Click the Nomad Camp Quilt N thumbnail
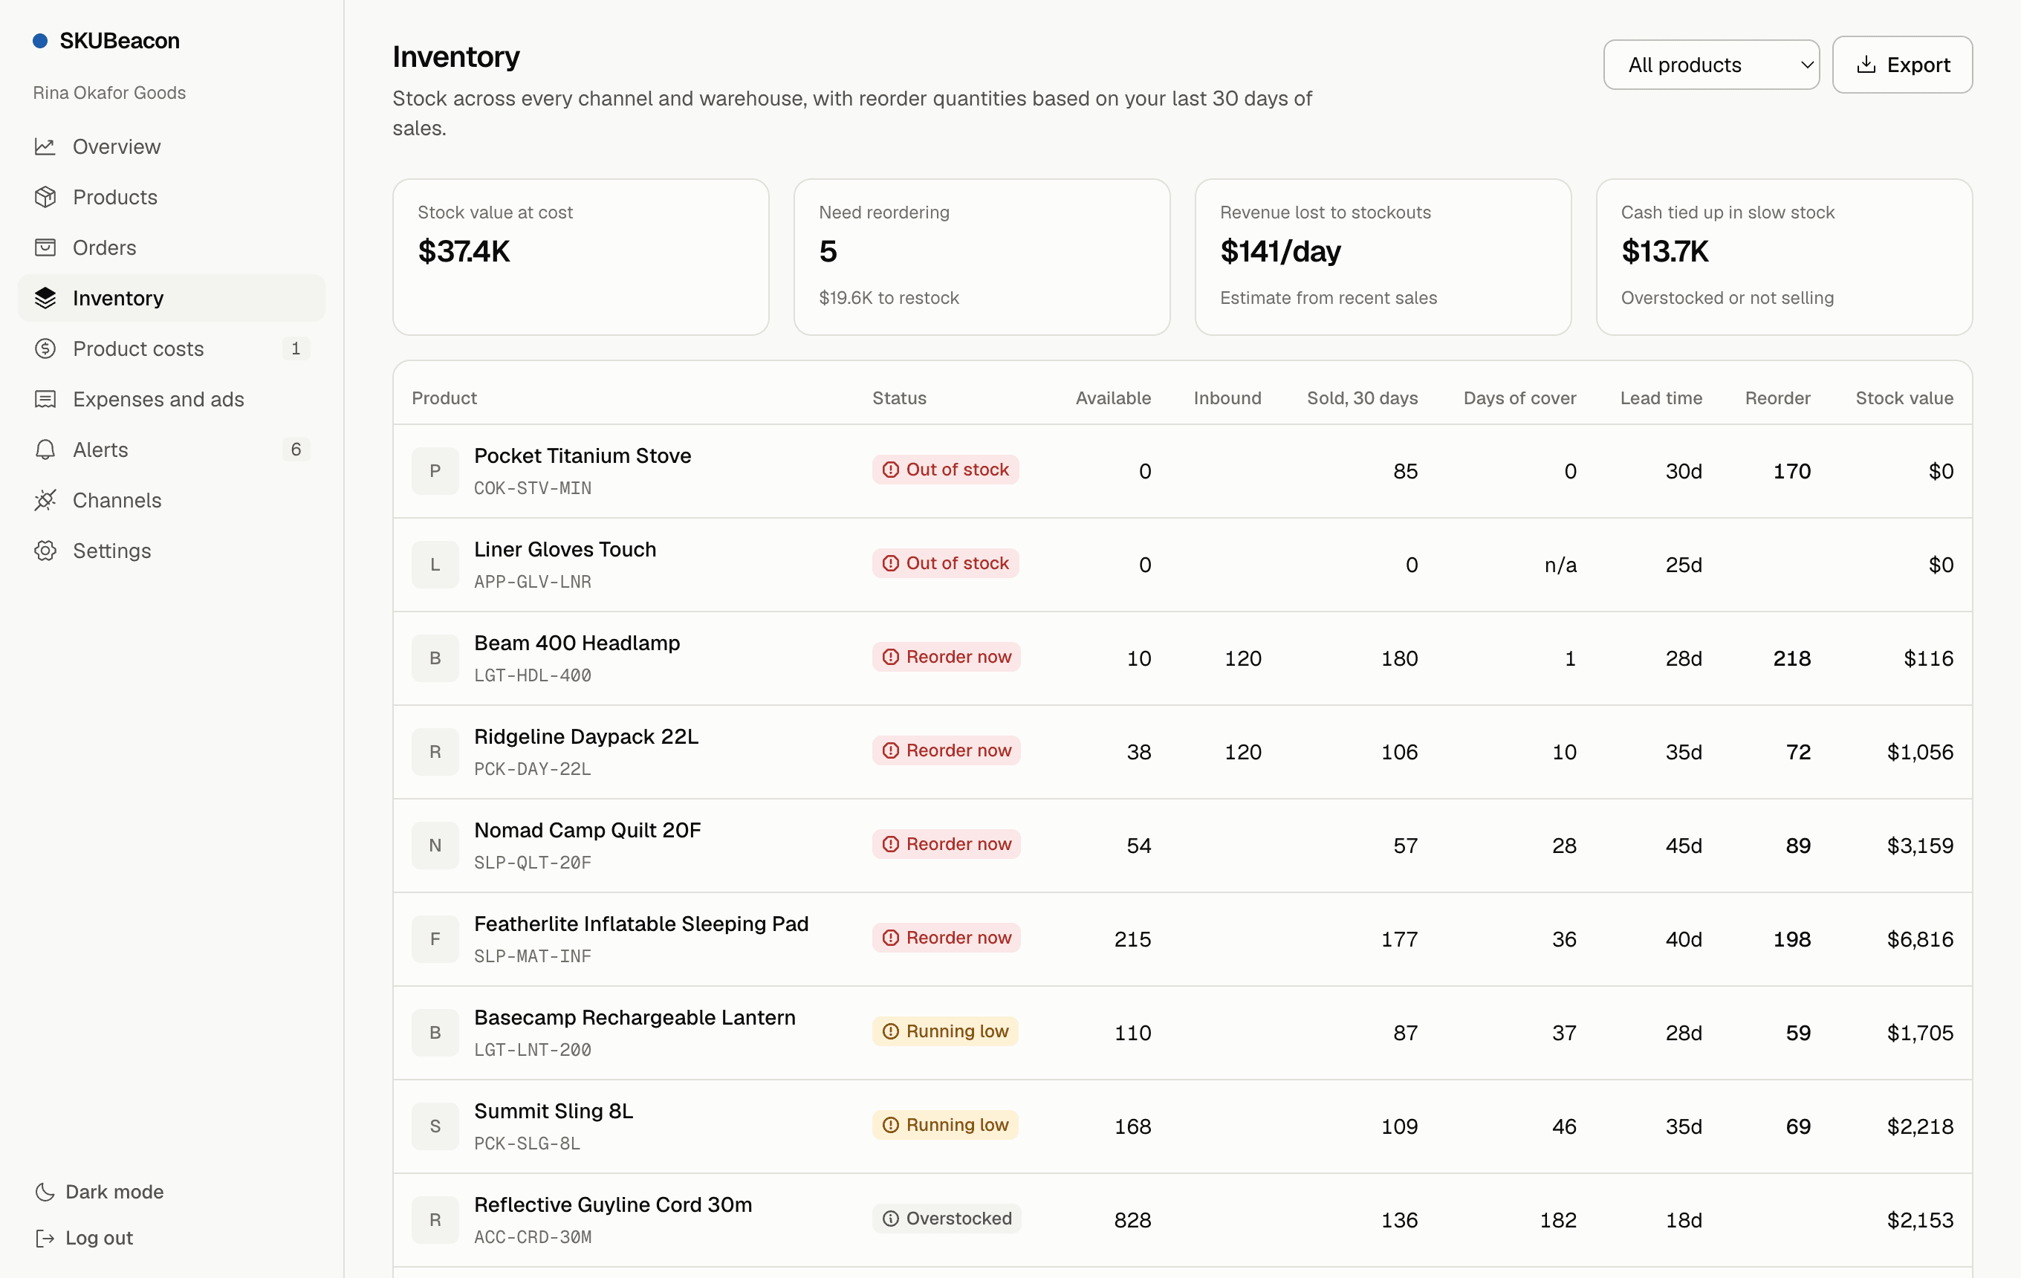 (x=435, y=845)
